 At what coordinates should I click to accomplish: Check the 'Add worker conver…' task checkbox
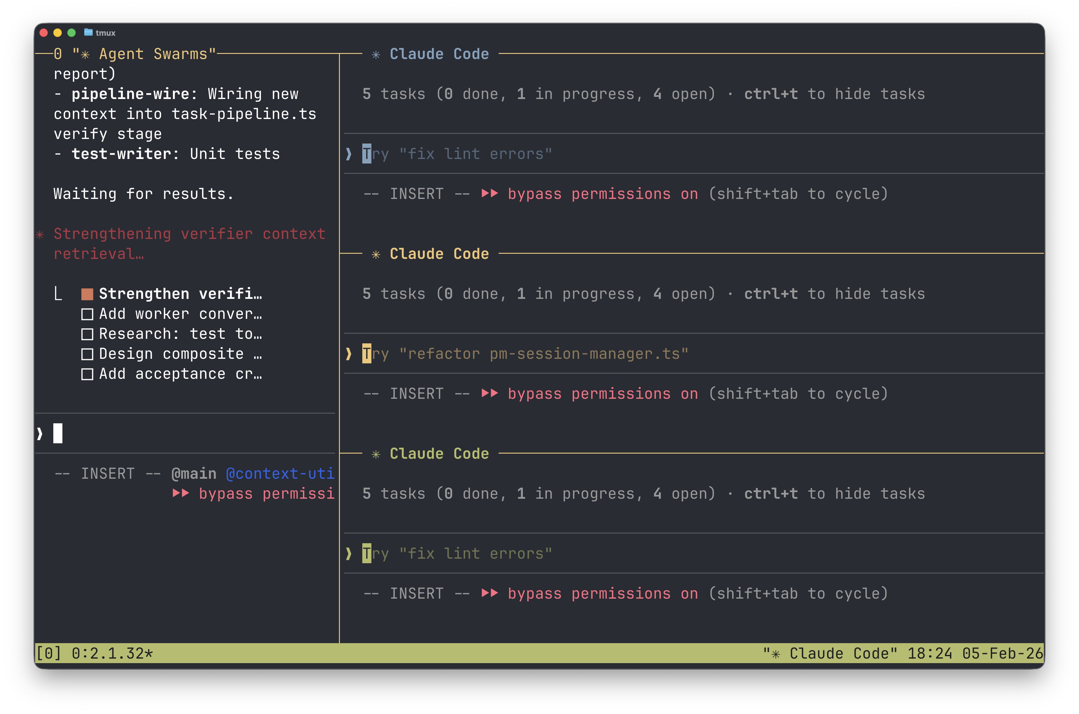pyautogui.click(x=87, y=314)
